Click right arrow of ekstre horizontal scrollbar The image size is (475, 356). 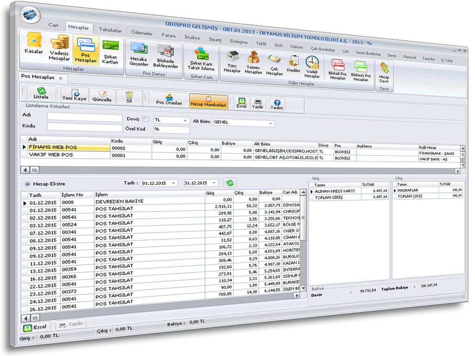pyautogui.click(x=297, y=295)
